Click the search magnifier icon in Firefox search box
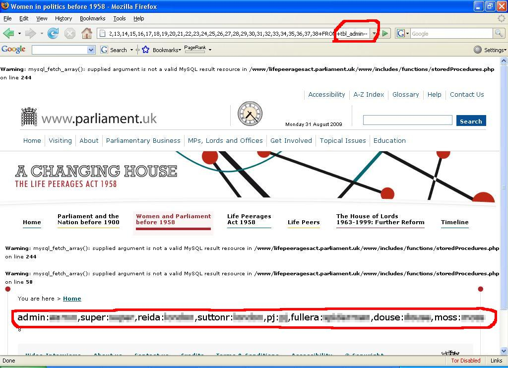 499,34
